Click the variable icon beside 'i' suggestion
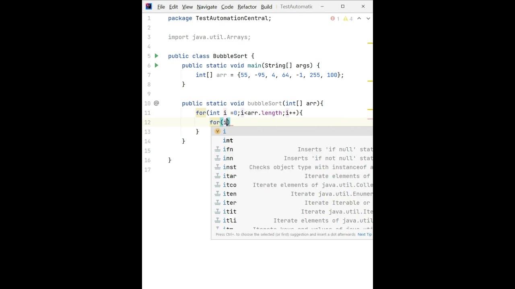The image size is (515, 289). (217, 131)
